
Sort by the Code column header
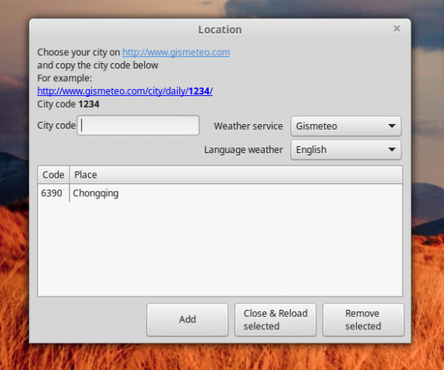coord(54,175)
